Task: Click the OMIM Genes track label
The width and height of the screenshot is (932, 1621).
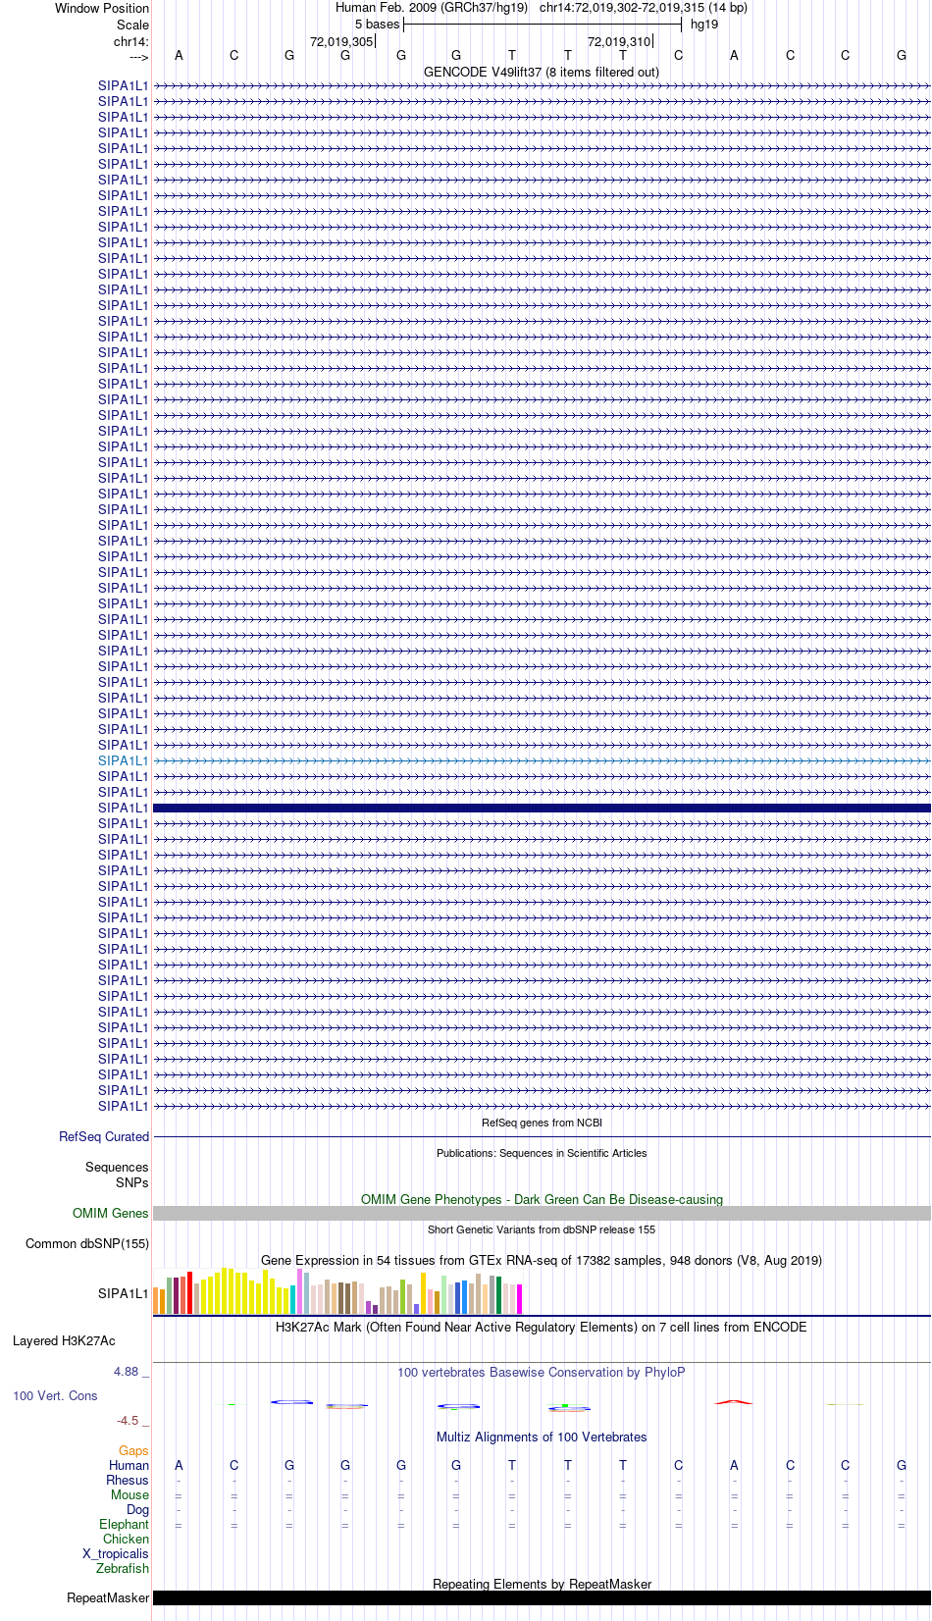Action: (x=111, y=1213)
